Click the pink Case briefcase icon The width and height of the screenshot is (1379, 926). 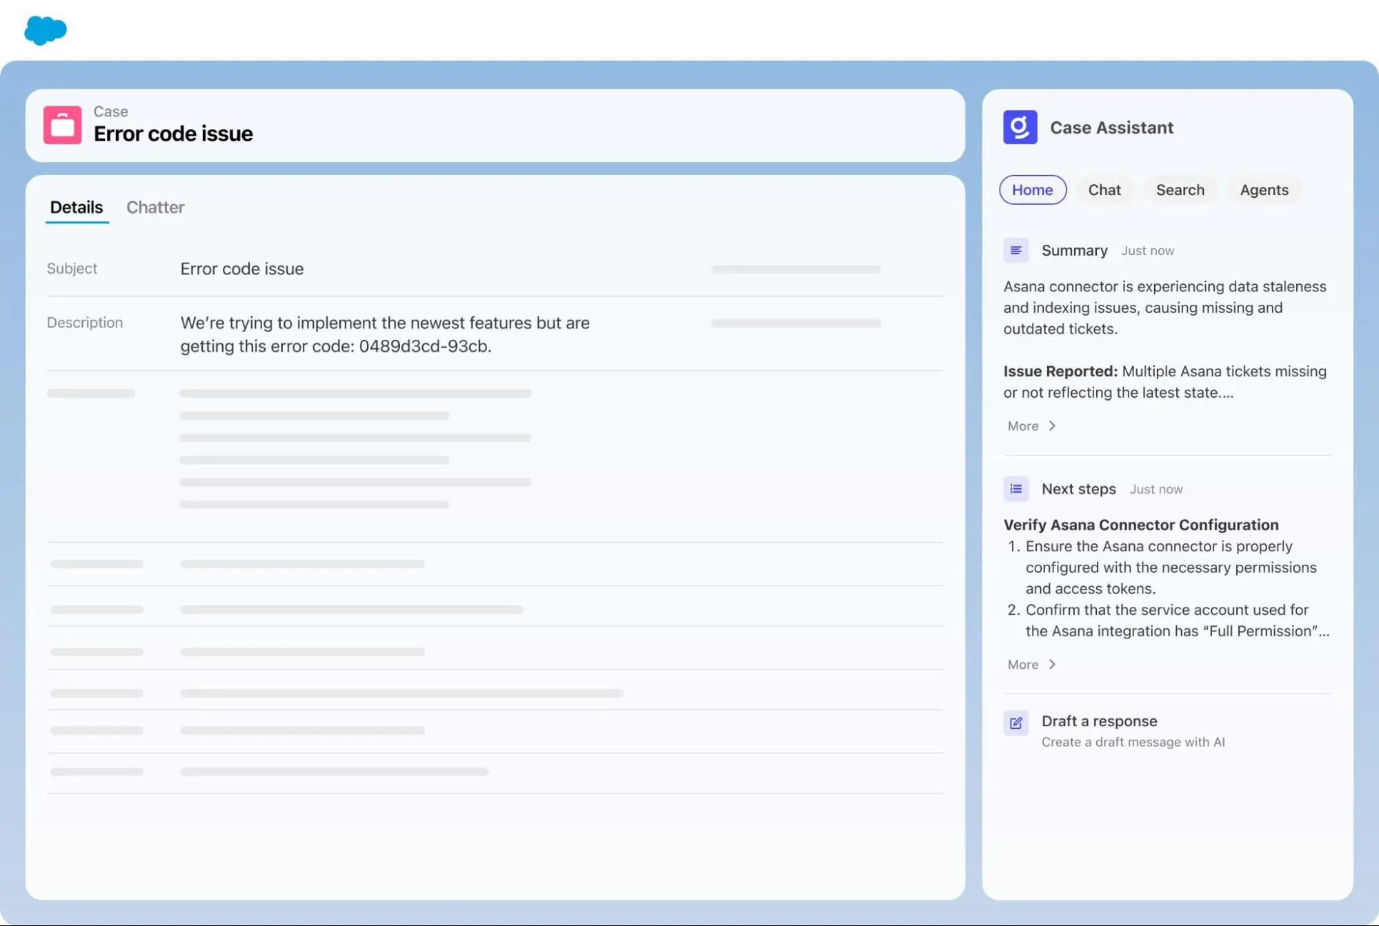point(62,125)
